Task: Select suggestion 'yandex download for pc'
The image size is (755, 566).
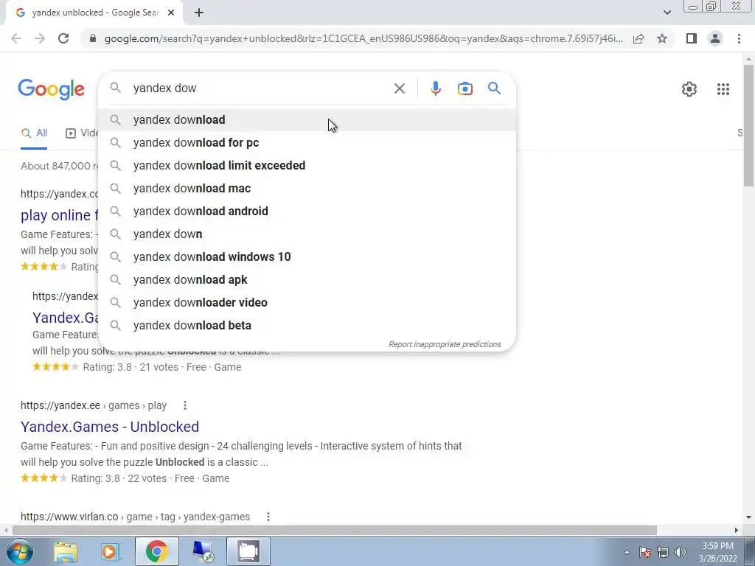Action: coord(307,142)
